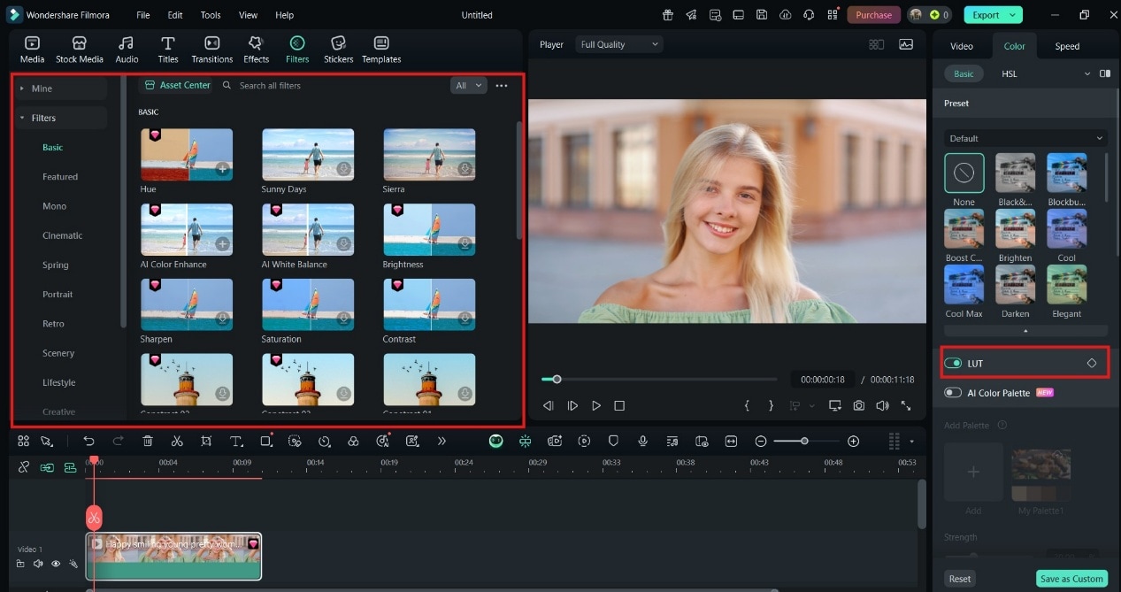This screenshot has width=1121, height=592.
Task: Open the Stickers panel
Action: [x=338, y=50]
